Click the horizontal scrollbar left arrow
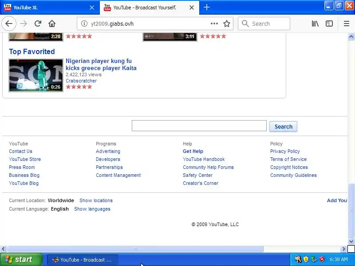 (x=3, y=249)
